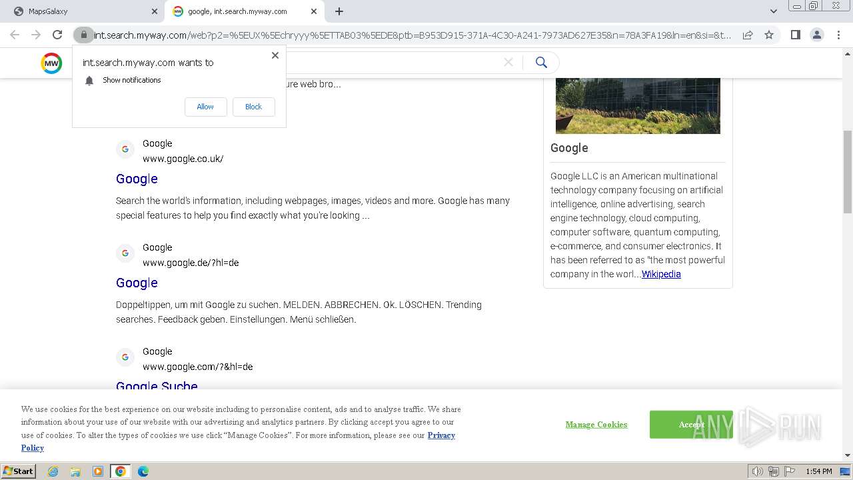Click Google favicon for google.de result
The image size is (853, 480).
pyautogui.click(x=125, y=253)
